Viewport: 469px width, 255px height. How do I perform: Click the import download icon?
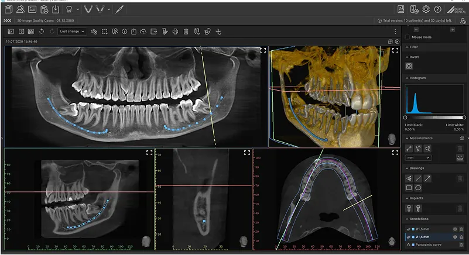click(56, 9)
